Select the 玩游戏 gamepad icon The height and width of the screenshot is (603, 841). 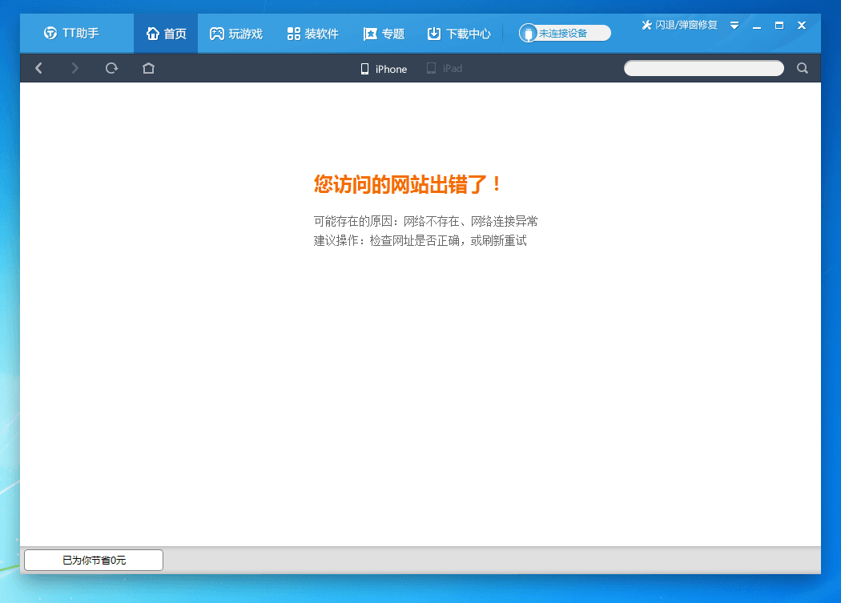coord(216,33)
